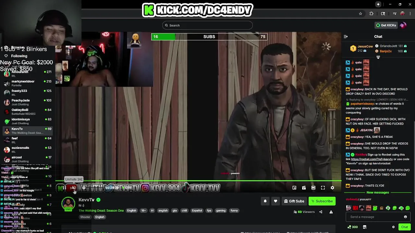Open feef channel from sidebar
Image resolution: width=415 pixels, height=233 pixels.
(28, 140)
